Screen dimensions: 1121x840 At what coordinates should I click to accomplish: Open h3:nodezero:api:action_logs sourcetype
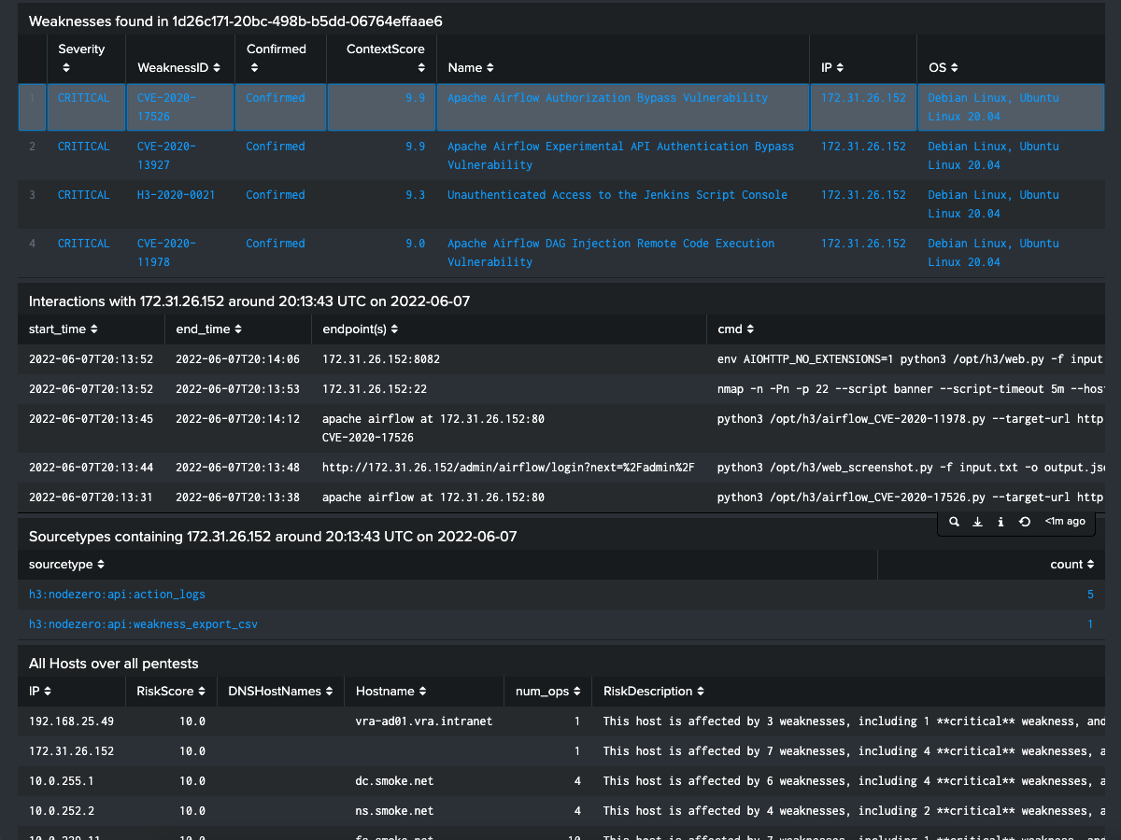117,595
